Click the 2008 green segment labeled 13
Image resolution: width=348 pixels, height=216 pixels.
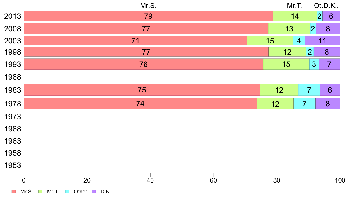(289, 29)
